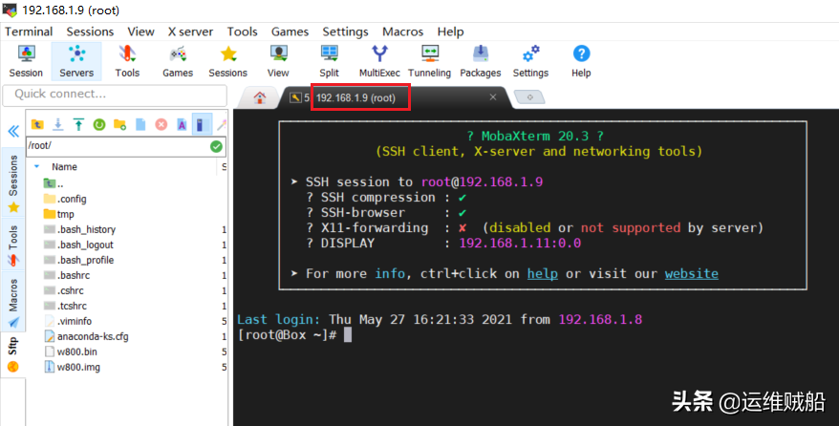Image resolution: width=839 pixels, height=426 pixels.
Task: Create a new folder in SFTP browser
Action: pyautogui.click(x=119, y=124)
